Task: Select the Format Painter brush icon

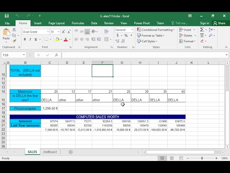Action: coord(14,41)
